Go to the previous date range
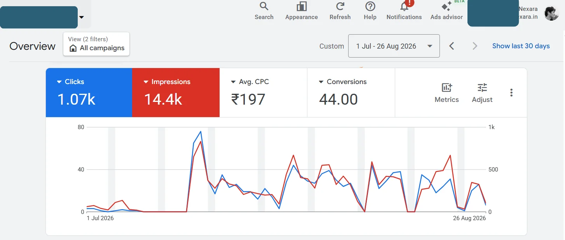Screen dimensions: 565x240 point(452,46)
